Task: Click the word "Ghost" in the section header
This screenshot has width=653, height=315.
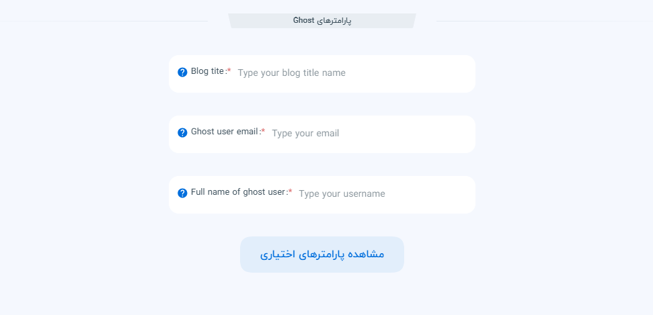Action: pyautogui.click(x=304, y=21)
